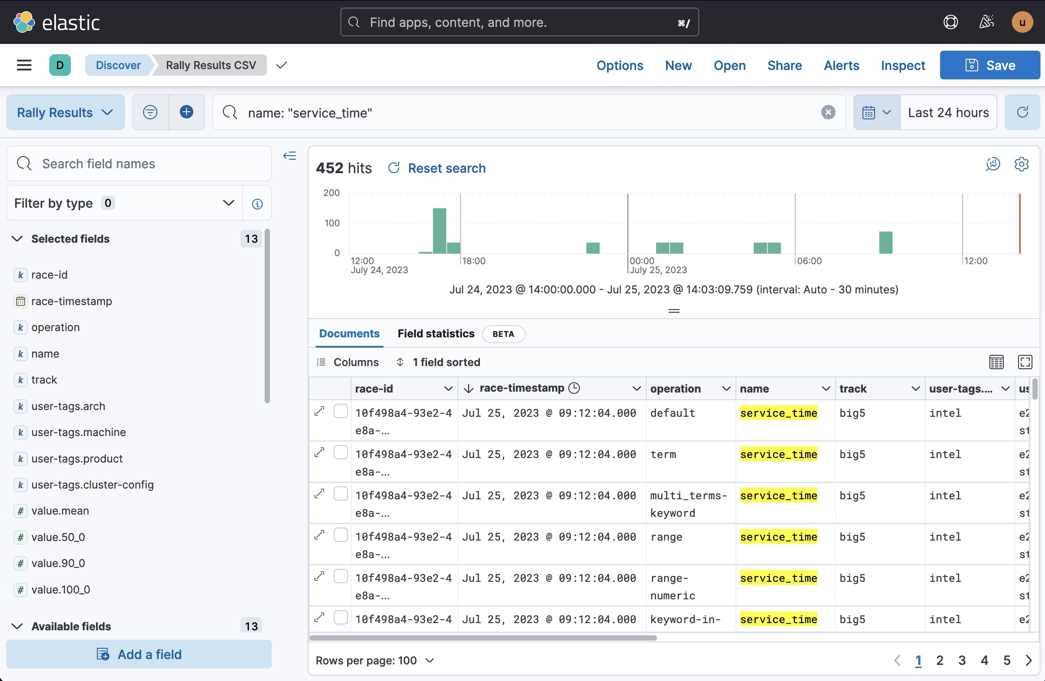Open the edit visualization icon

[993, 164]
